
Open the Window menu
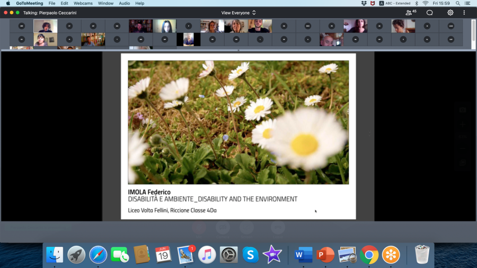pyautogui.click(x=105, y=3)
